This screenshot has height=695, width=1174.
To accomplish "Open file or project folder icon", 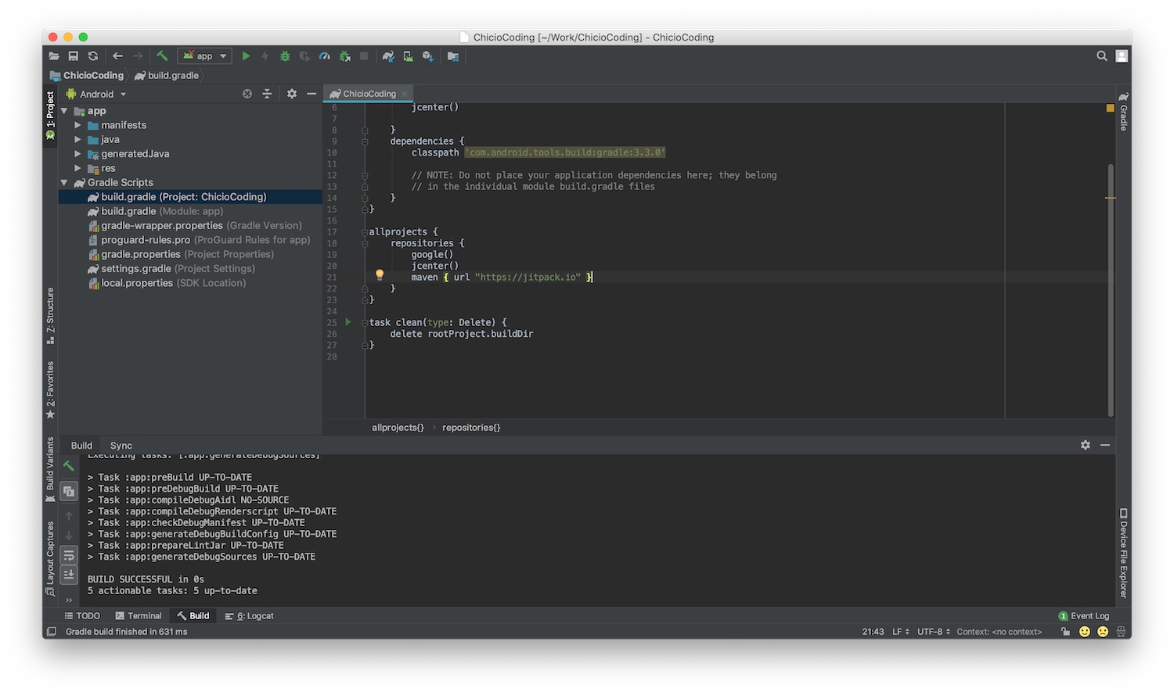I will [x=54, y=56].
